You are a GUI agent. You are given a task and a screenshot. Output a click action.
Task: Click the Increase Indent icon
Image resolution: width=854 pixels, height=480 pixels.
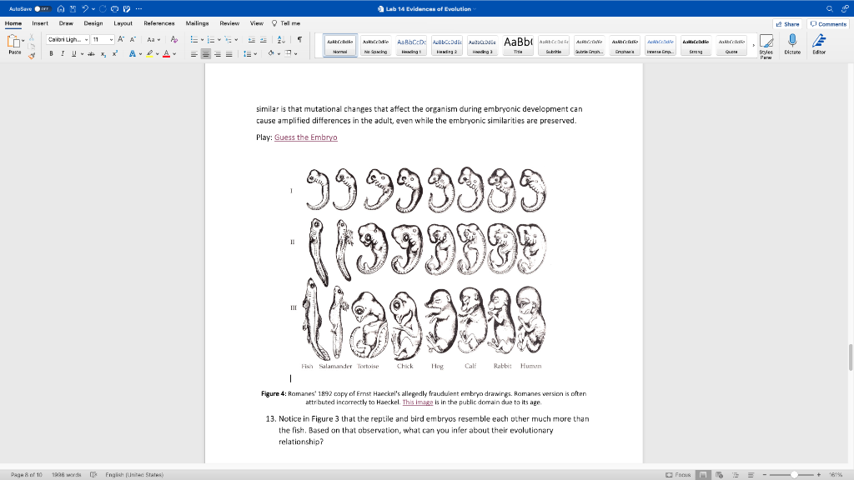263,39
